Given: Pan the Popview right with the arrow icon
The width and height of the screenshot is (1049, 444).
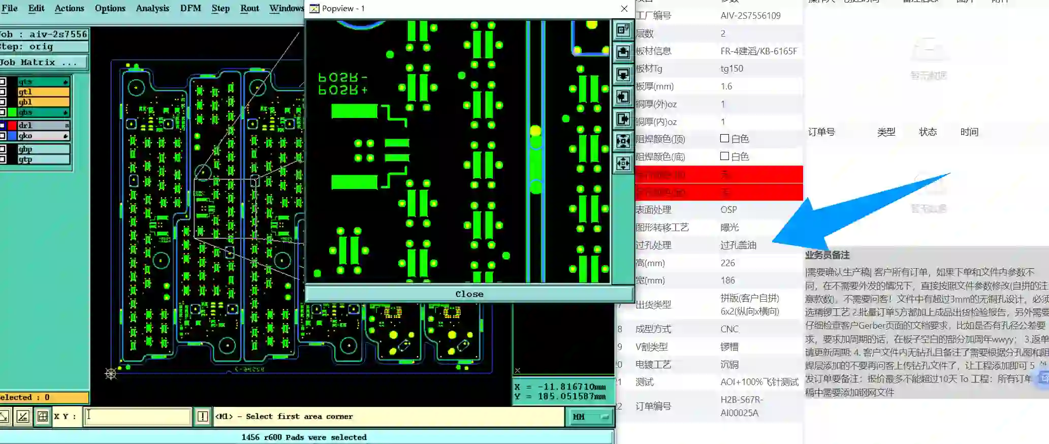Looking at the screenshot, I should point(623,119).
